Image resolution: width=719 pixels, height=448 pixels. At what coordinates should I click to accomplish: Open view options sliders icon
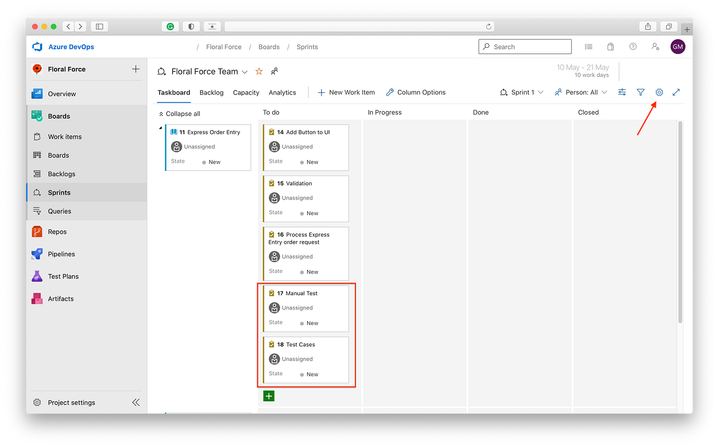622,92
